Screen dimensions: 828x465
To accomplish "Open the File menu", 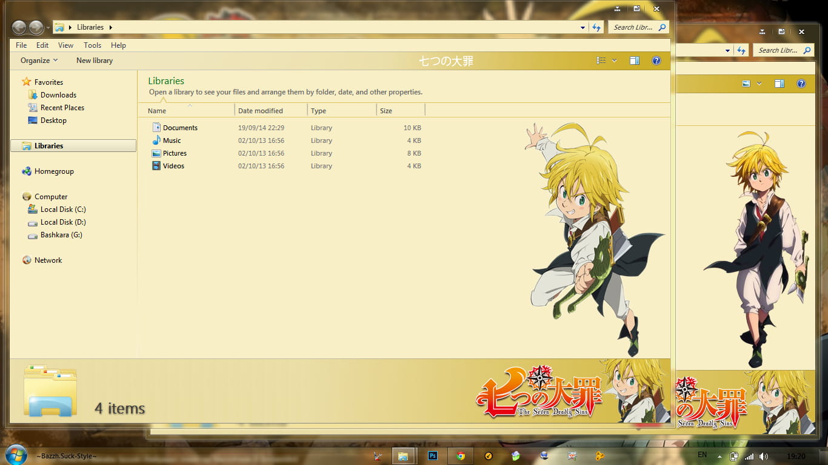I will click(21, 45).
